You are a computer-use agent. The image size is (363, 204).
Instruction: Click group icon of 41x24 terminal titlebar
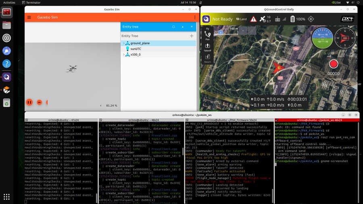pos(26,120)
